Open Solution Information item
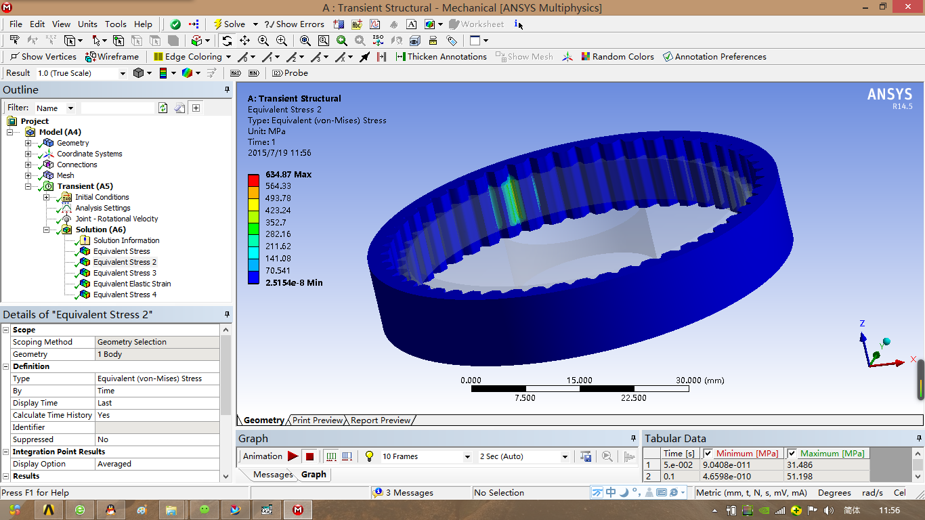This screenshot has width=925, height=520. pos(126,240)
